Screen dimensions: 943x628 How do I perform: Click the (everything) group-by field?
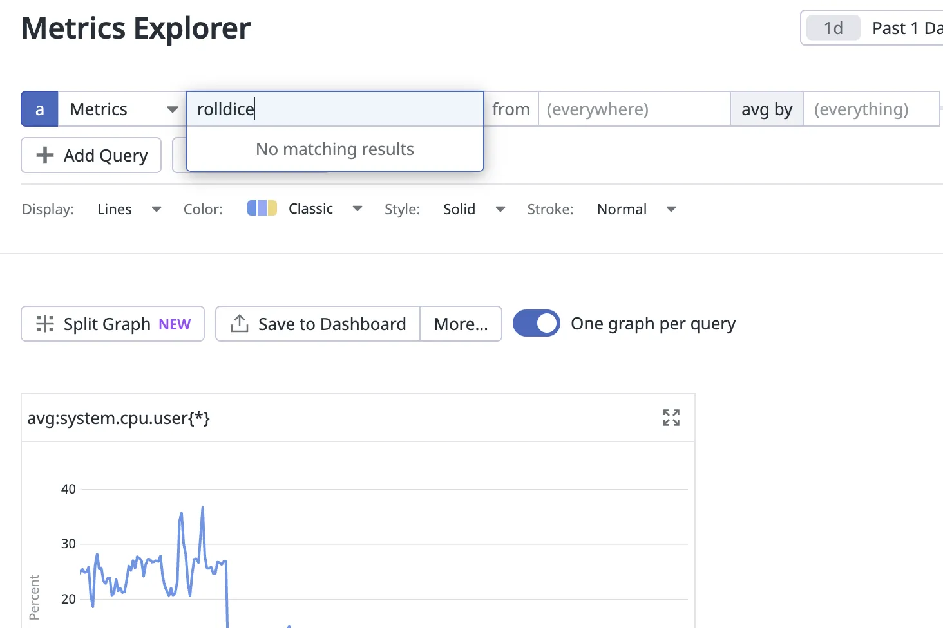pos(871,109)
